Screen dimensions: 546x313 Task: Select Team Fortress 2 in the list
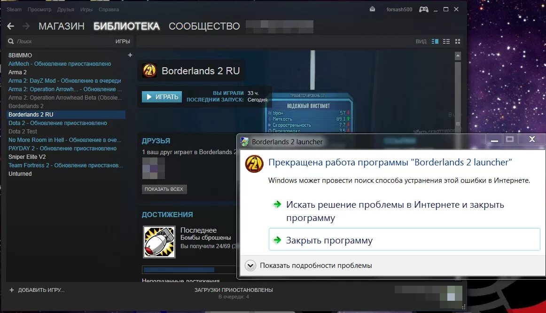click(66, 165)
